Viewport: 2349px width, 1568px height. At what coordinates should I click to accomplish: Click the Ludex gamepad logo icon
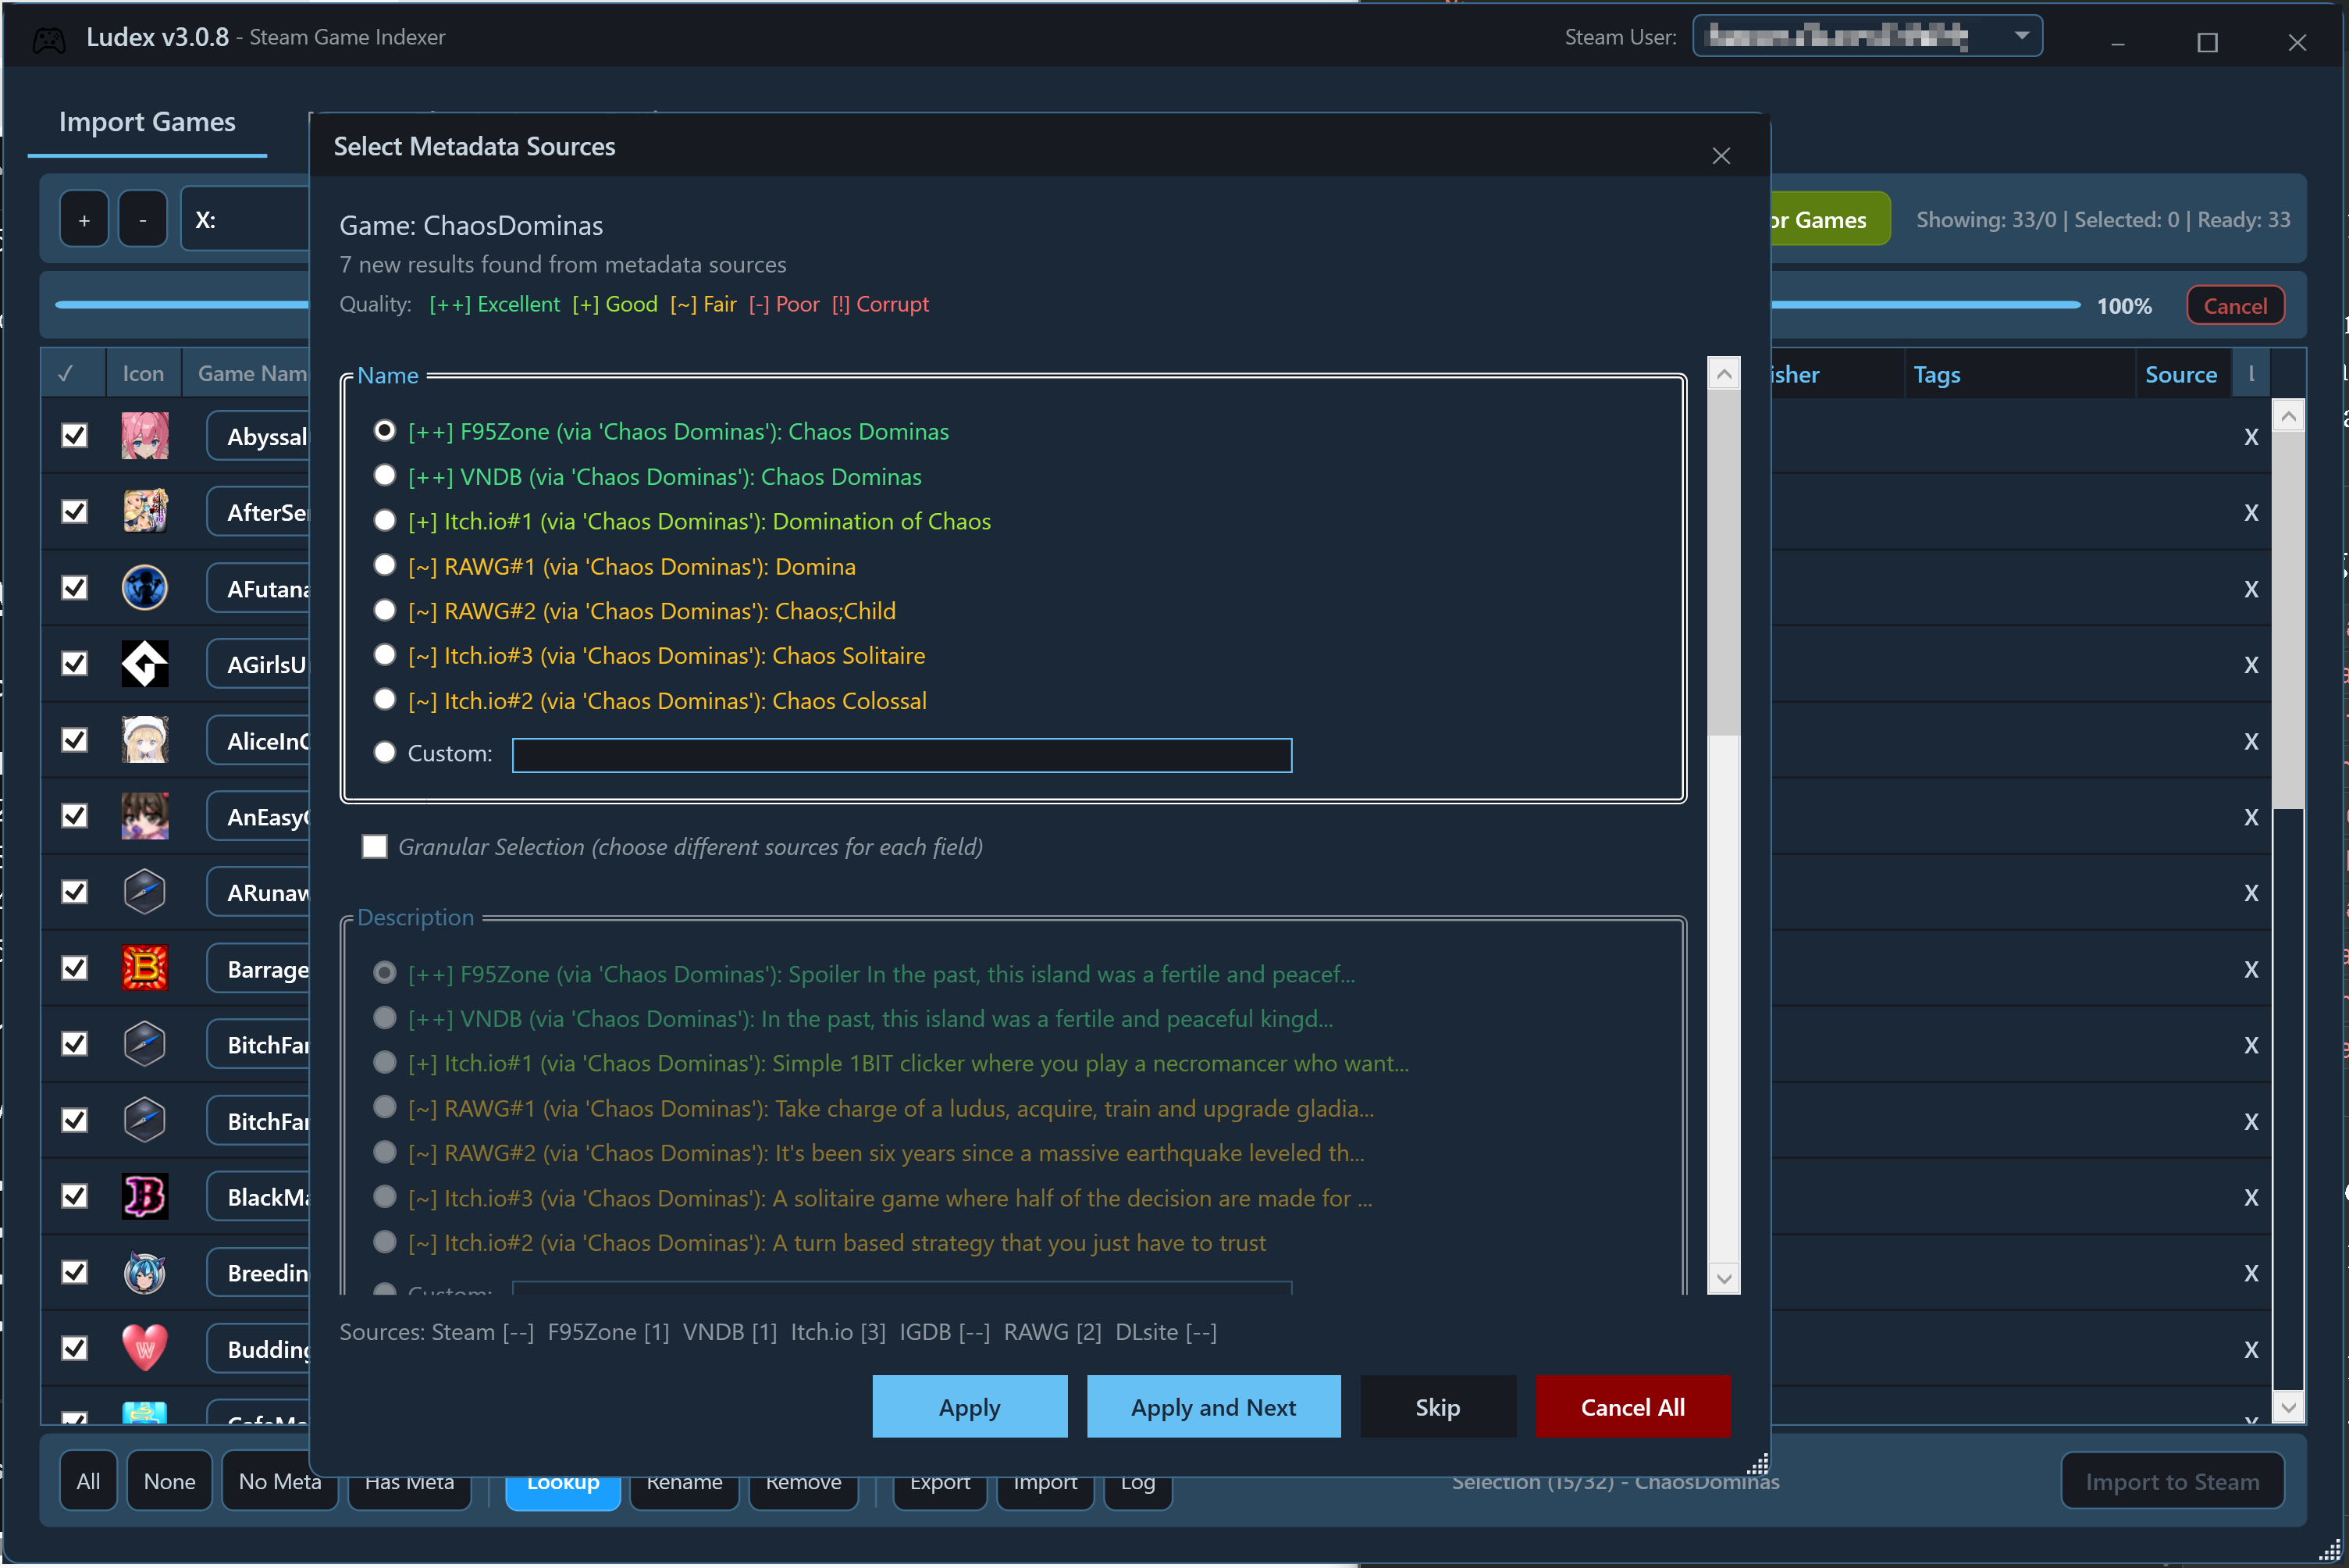(49, 39)
